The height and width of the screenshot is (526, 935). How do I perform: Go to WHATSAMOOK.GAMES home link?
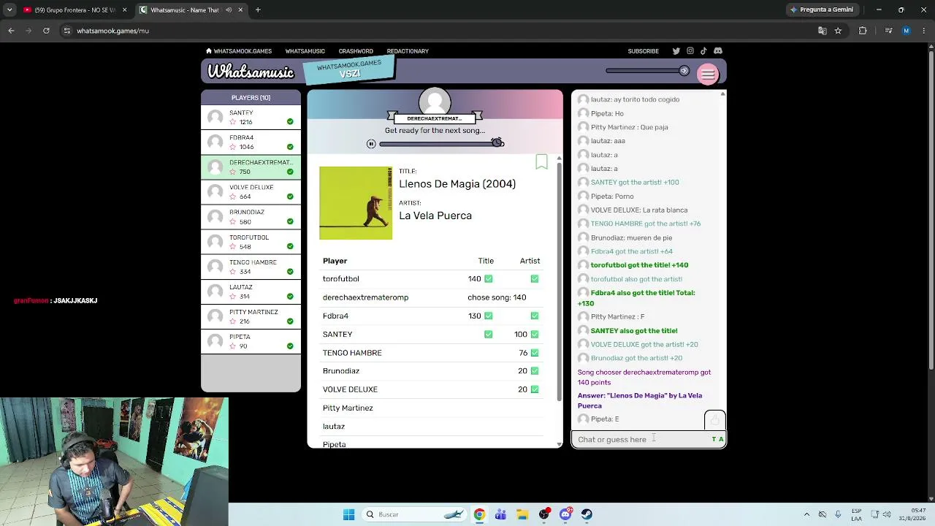(239, 51)
